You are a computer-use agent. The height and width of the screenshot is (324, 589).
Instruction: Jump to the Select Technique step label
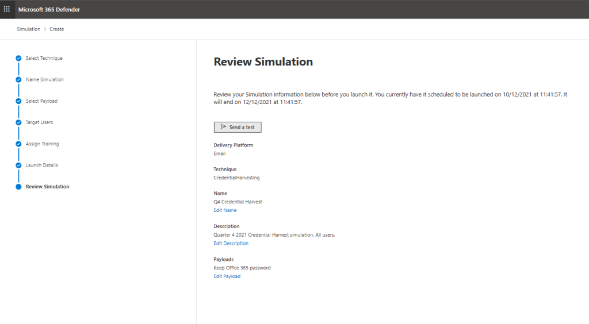pyautogui.click(x=44, y=58)
